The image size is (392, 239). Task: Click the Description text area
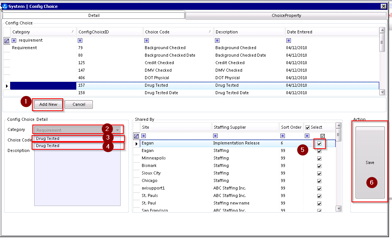[77, 174]
